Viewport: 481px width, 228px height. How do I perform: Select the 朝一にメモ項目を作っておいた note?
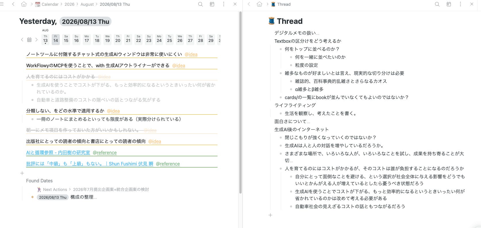tap(84, 130)
